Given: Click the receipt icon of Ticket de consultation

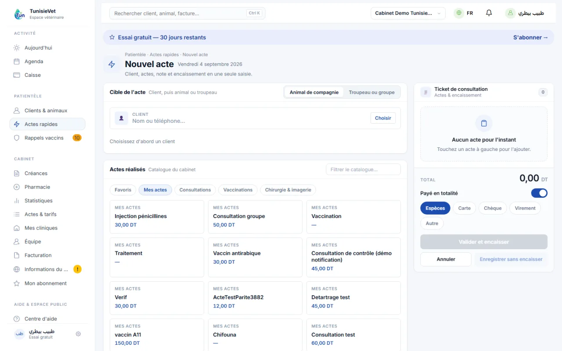Looking at the screenshot, I should 425,92.
